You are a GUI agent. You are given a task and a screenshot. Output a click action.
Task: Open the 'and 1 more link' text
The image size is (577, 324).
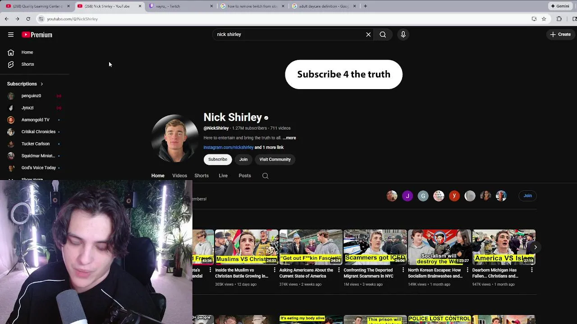[x=269, y=147]
